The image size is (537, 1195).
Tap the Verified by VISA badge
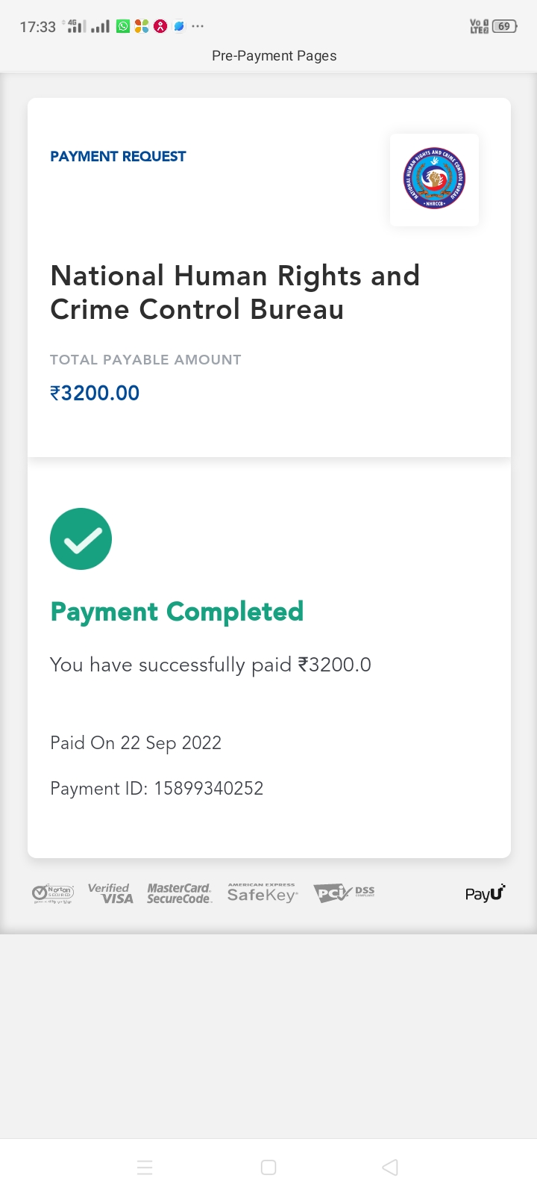(110, 893)
